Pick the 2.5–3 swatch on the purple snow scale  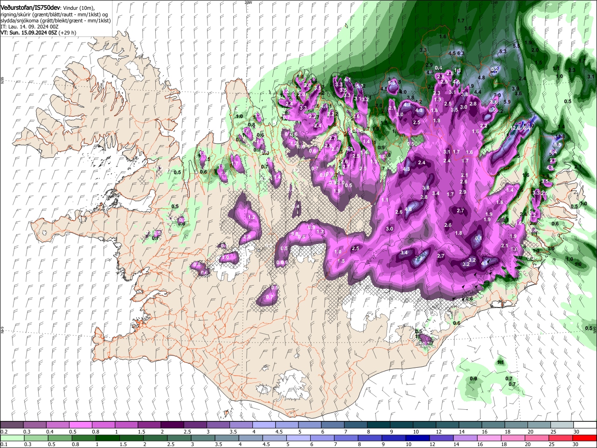[x=195, y=425]
